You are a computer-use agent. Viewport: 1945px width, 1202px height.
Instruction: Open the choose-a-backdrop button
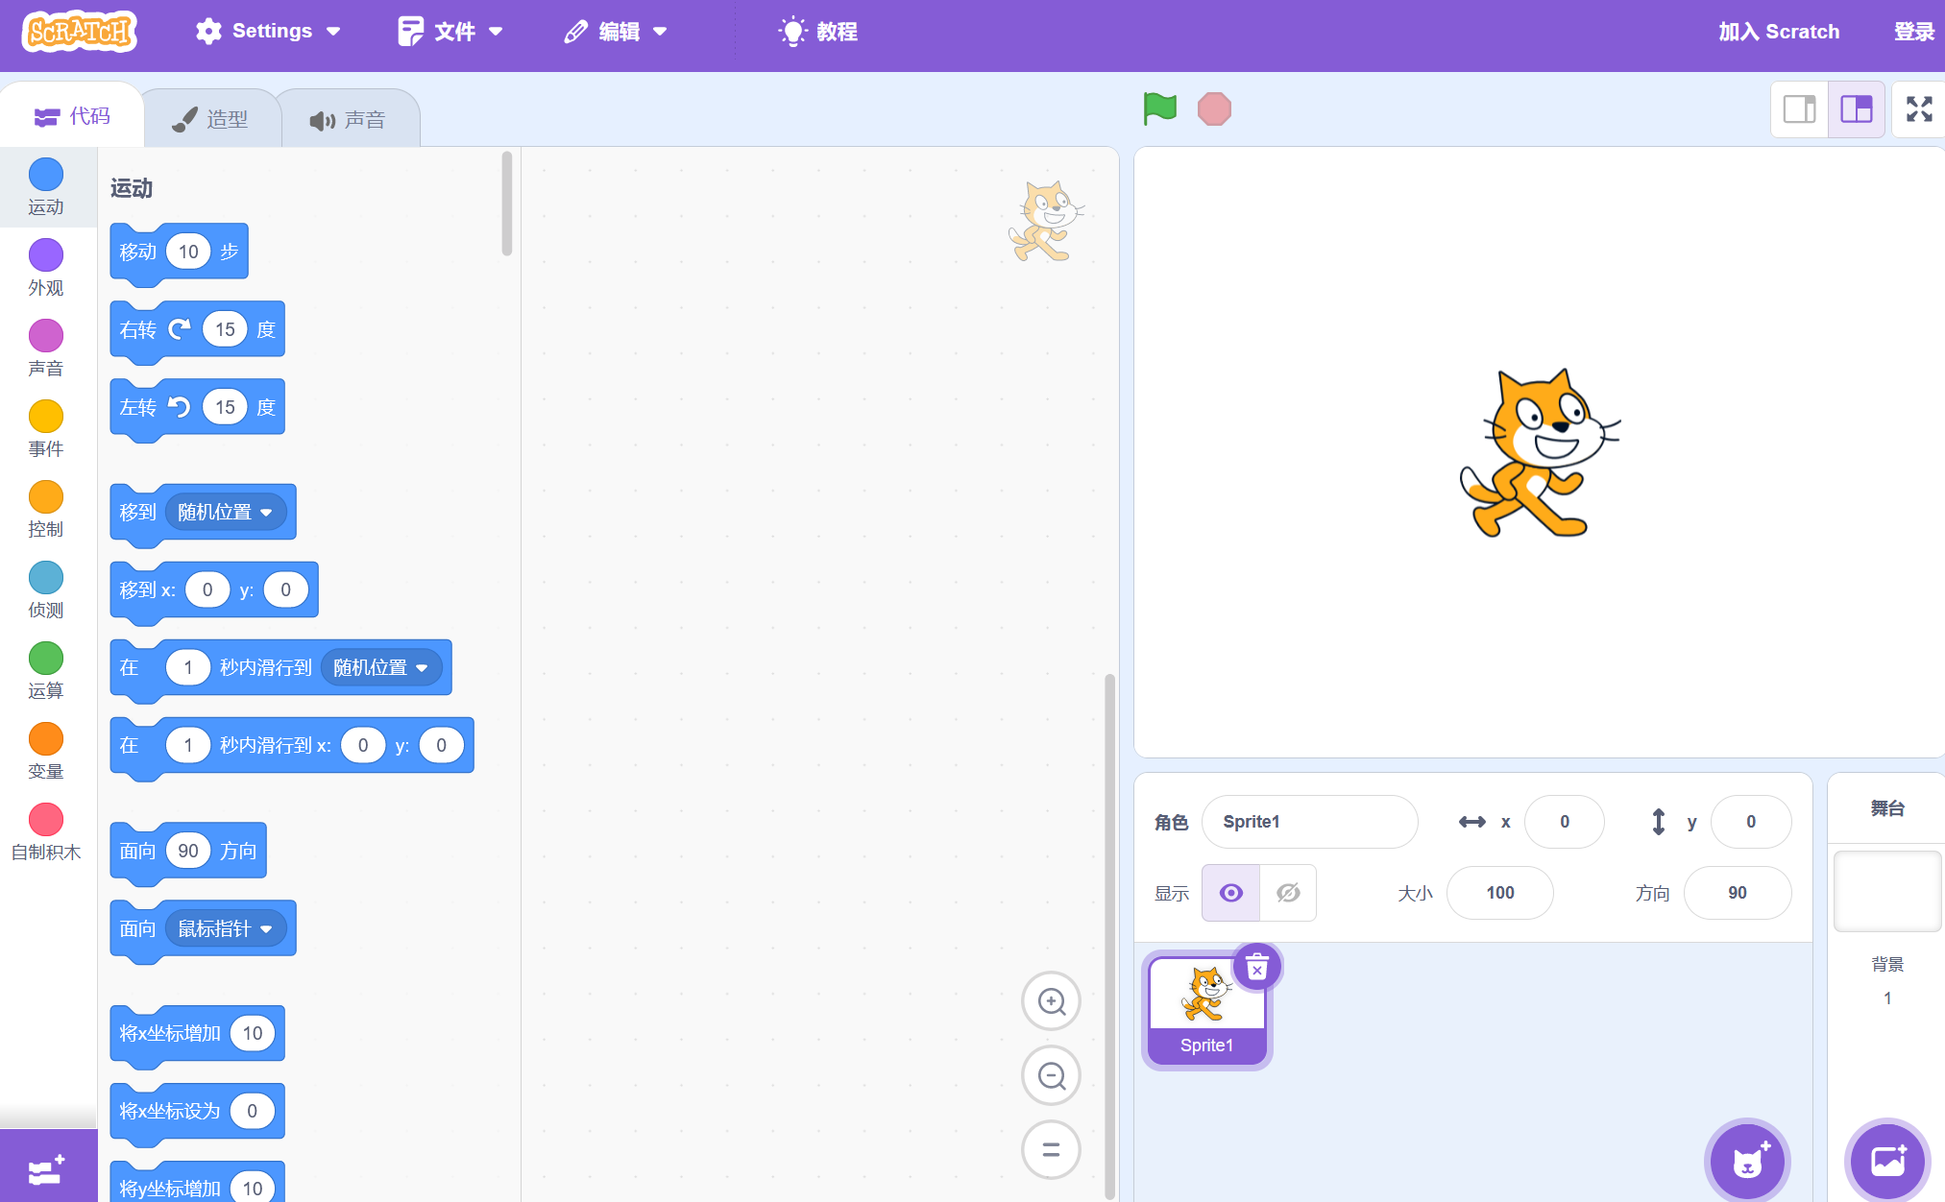tap(1887, 1161)
